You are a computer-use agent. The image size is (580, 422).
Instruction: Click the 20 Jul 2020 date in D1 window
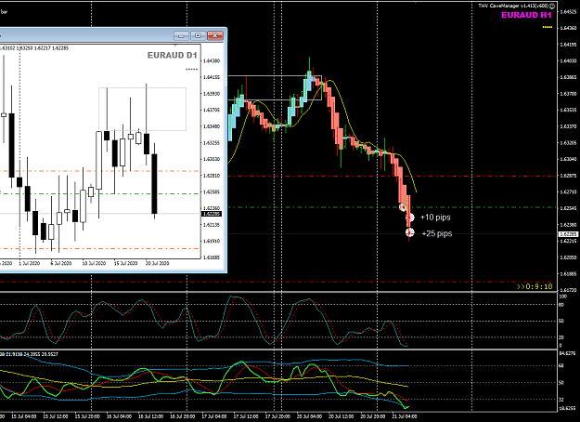point(157,263)
